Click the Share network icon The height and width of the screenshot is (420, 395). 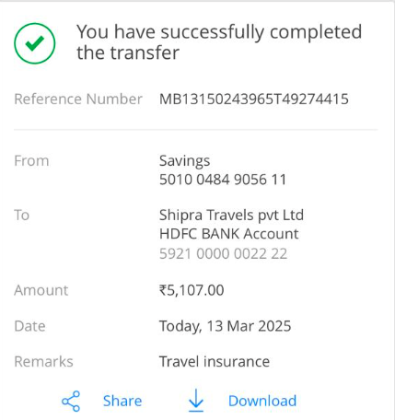71,401
